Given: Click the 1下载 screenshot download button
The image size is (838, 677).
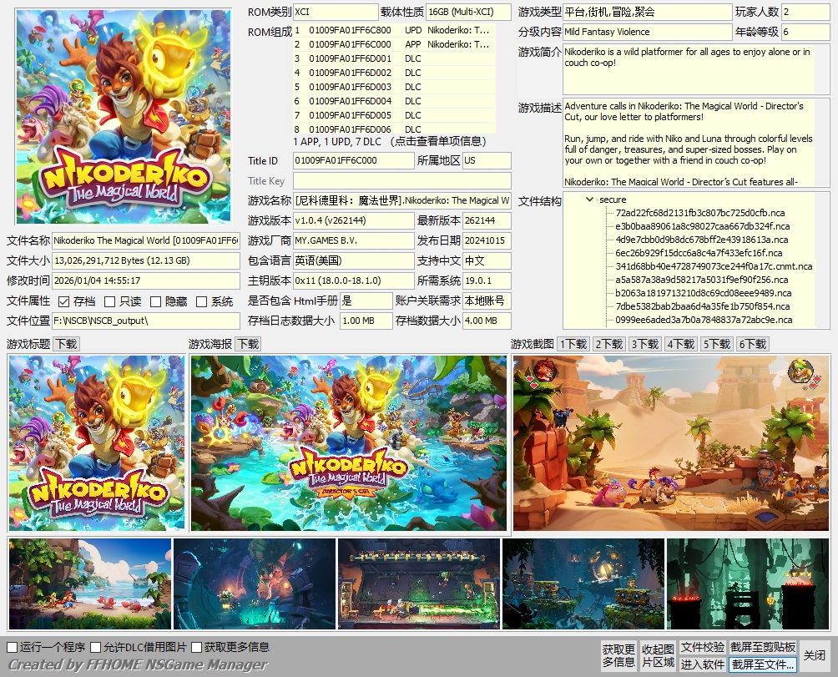Looking at the screenshot, I should (573, 344).
